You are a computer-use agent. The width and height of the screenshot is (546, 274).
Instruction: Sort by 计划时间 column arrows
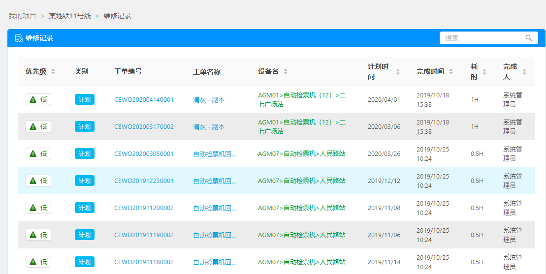click(398, 72)
